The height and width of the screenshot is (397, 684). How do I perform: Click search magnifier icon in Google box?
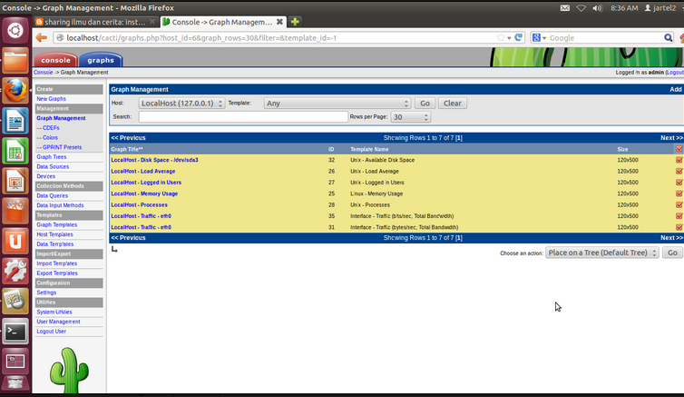pyautogui.click(x=668, y=38)
